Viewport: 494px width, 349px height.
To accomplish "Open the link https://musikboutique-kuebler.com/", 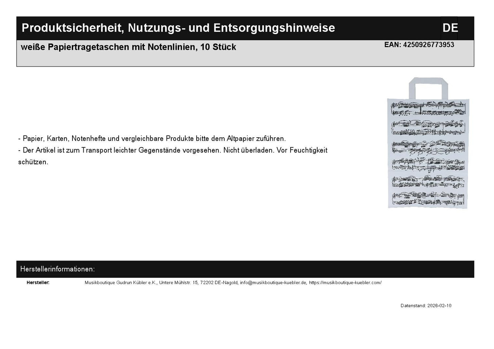I will pos(345,282).
